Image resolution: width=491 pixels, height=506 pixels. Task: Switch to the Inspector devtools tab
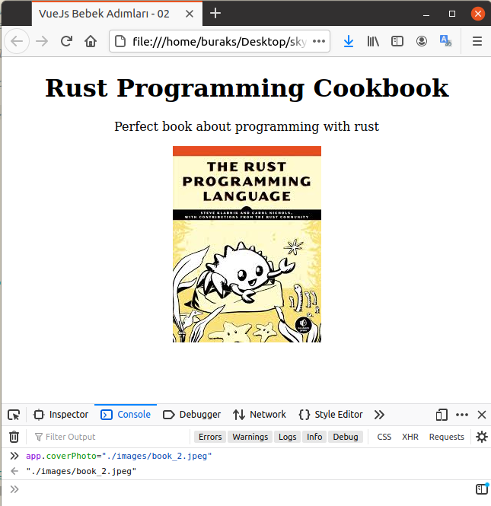61,415
